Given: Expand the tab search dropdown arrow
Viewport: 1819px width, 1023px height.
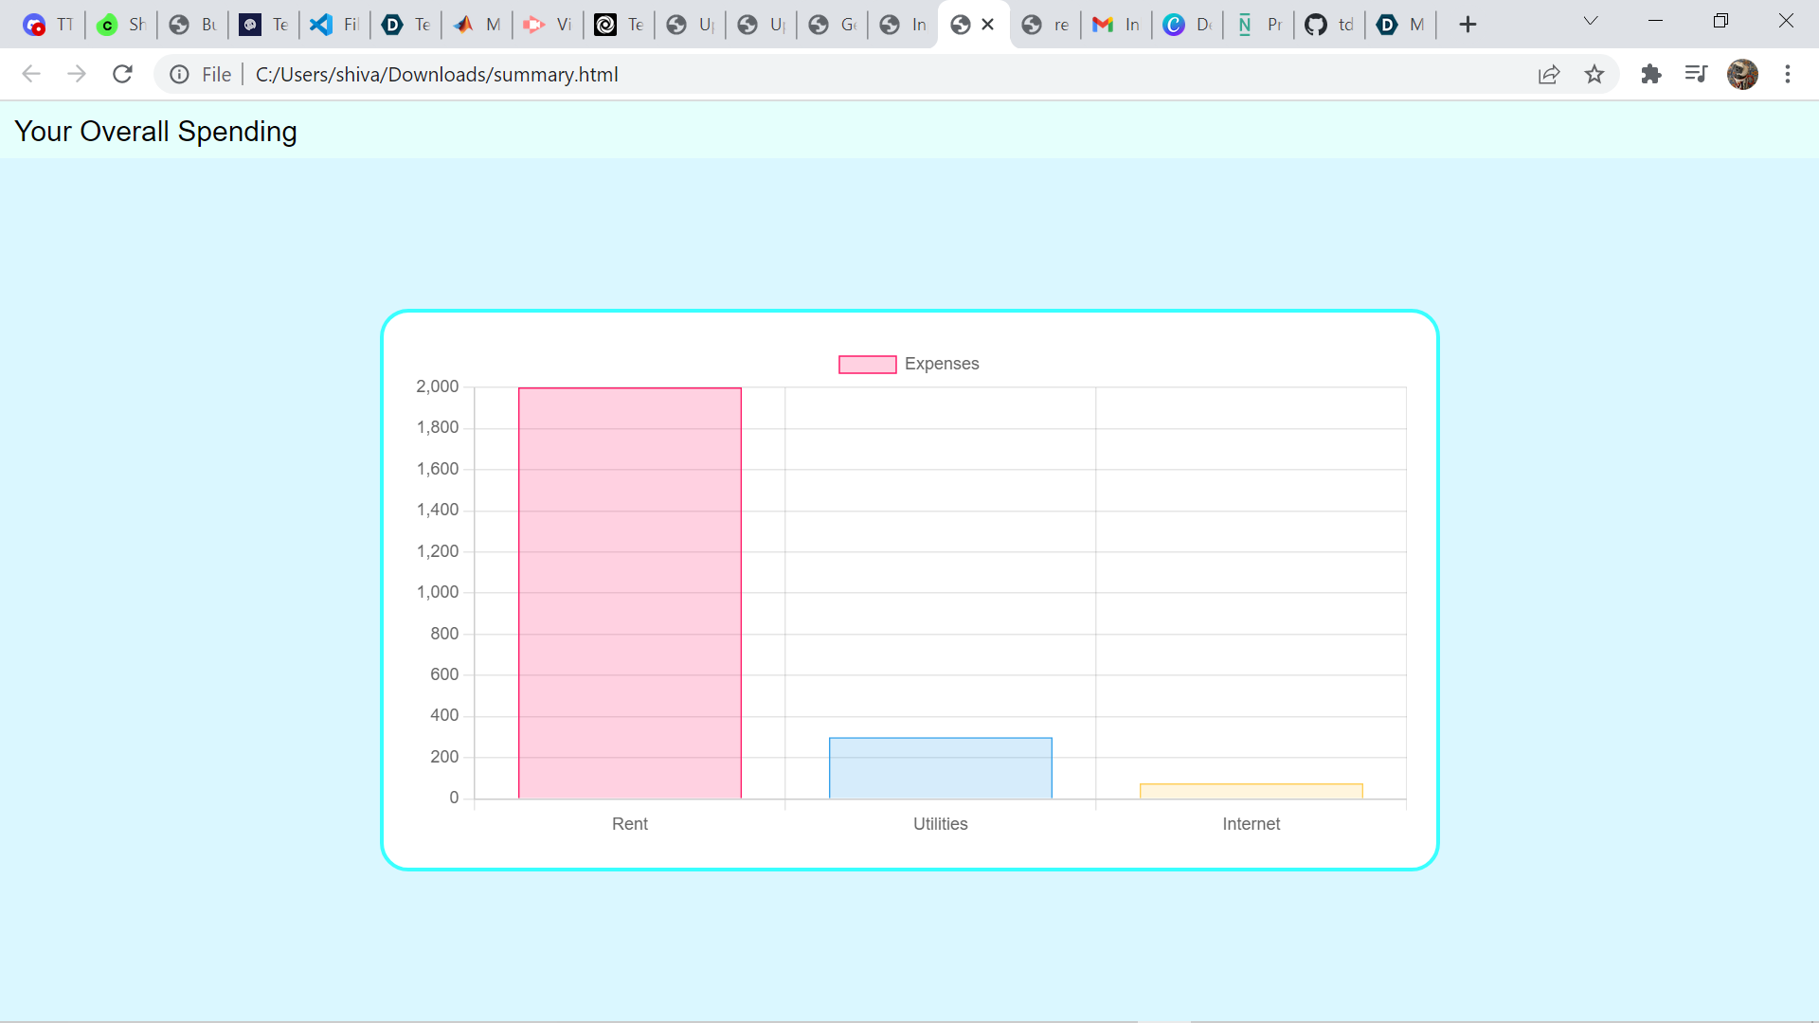Looking at the screenshot, I should tap(1591, 21).
